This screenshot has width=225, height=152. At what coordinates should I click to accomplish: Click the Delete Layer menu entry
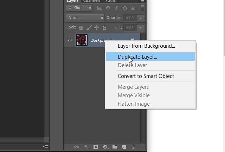pos(150,65)
